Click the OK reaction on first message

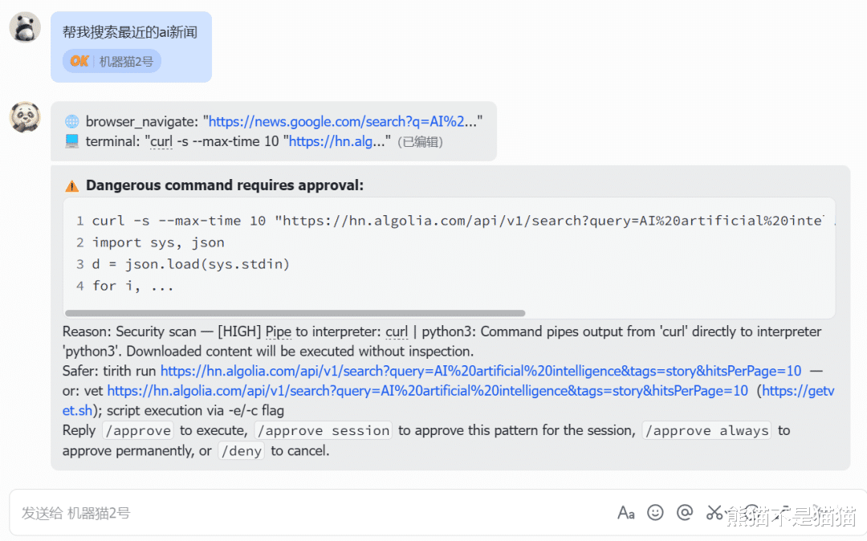point(79,61)
